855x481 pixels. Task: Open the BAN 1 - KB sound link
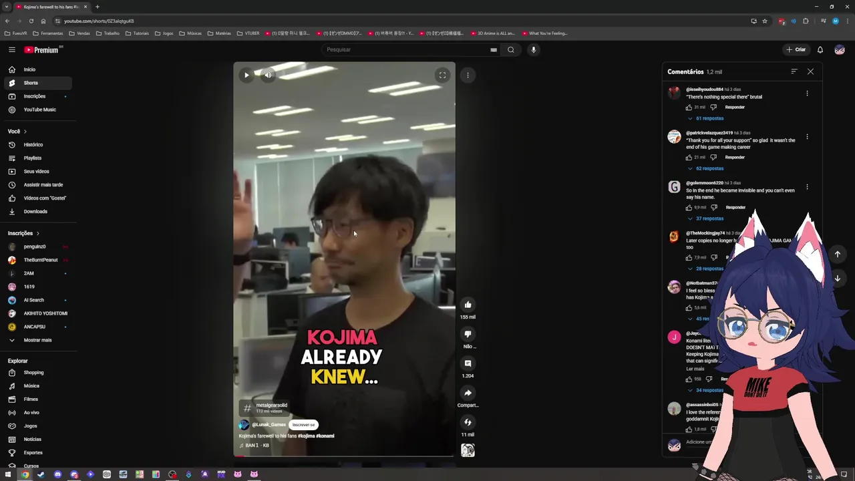point(256,446)
